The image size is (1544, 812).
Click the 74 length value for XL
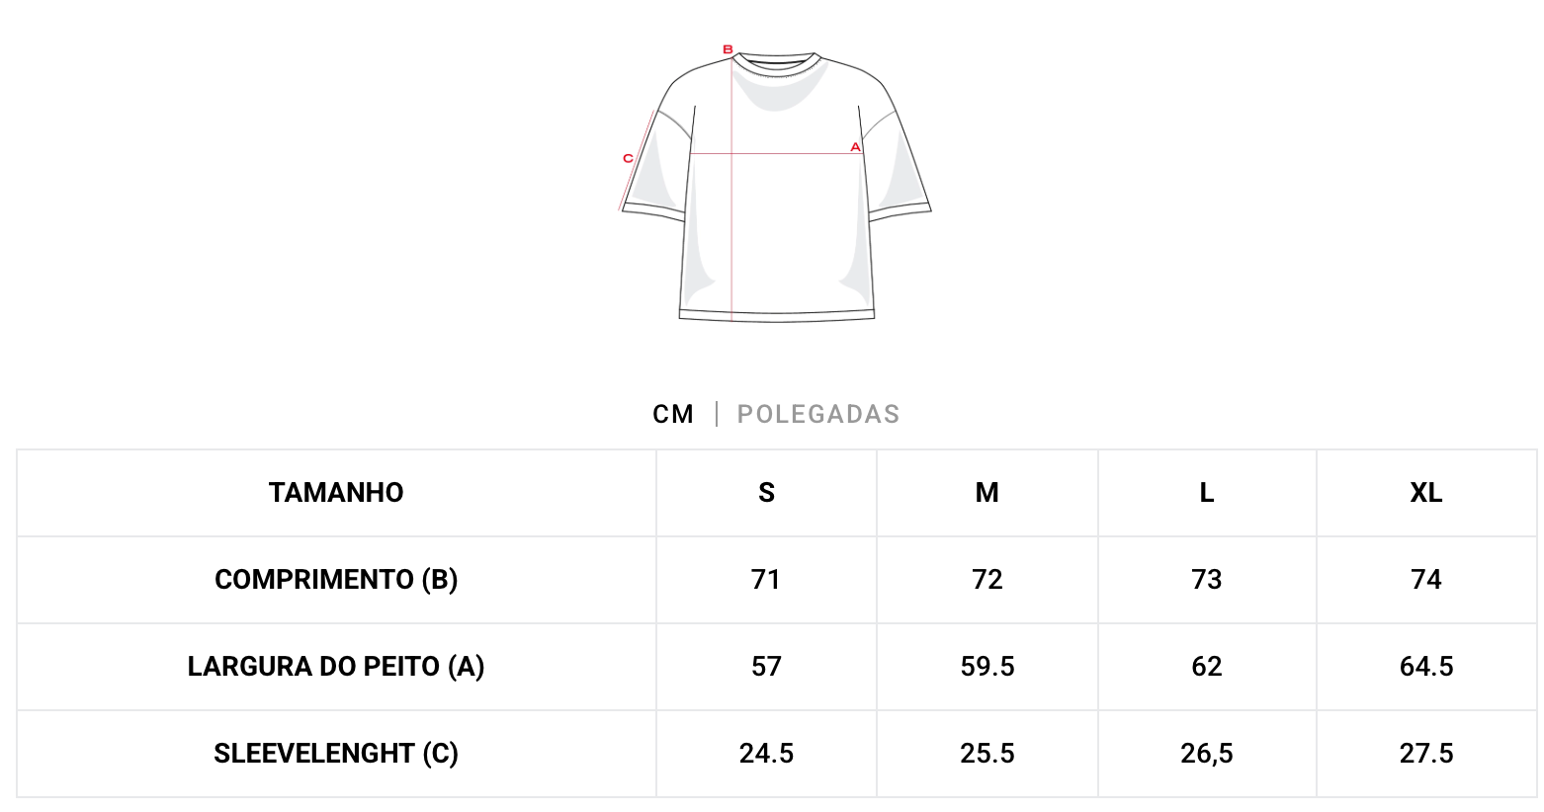(x=1425, y=580)
